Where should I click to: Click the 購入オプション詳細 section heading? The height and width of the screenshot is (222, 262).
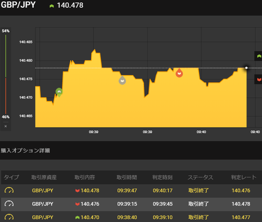pos(25,151)
